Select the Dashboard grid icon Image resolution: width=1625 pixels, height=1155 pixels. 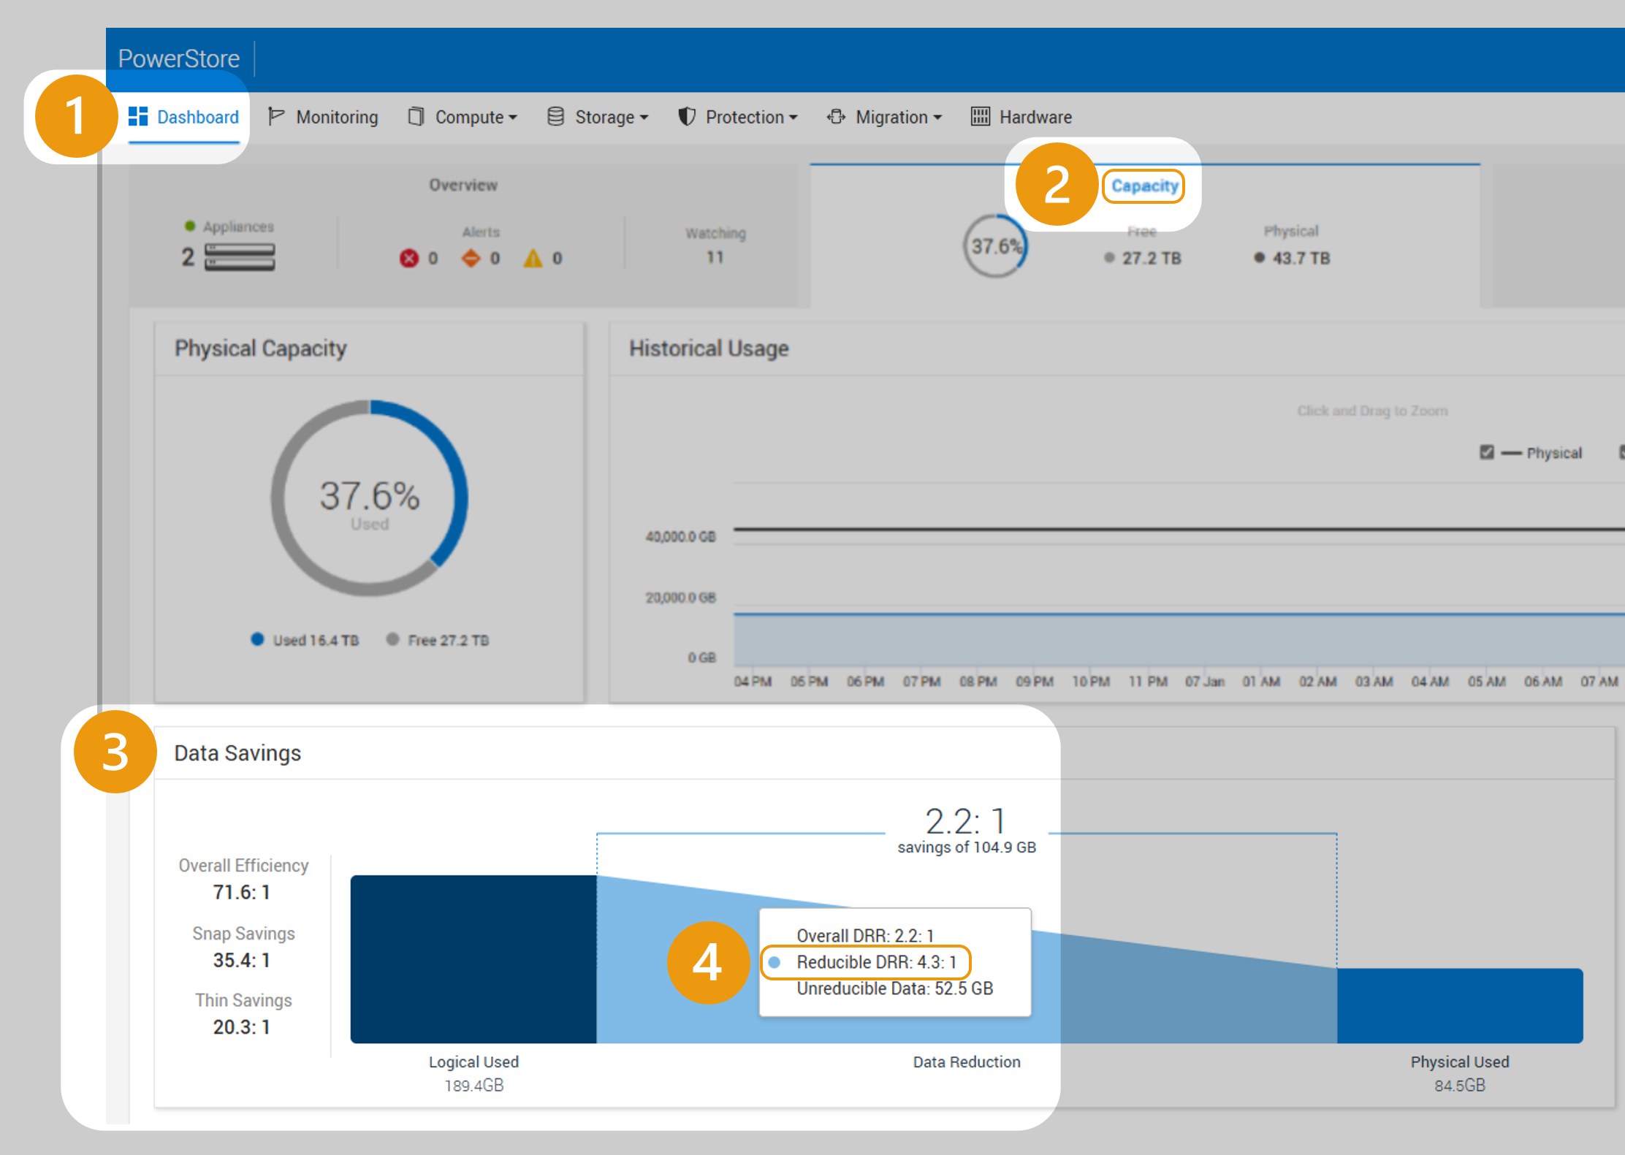[x=137, y=117]
